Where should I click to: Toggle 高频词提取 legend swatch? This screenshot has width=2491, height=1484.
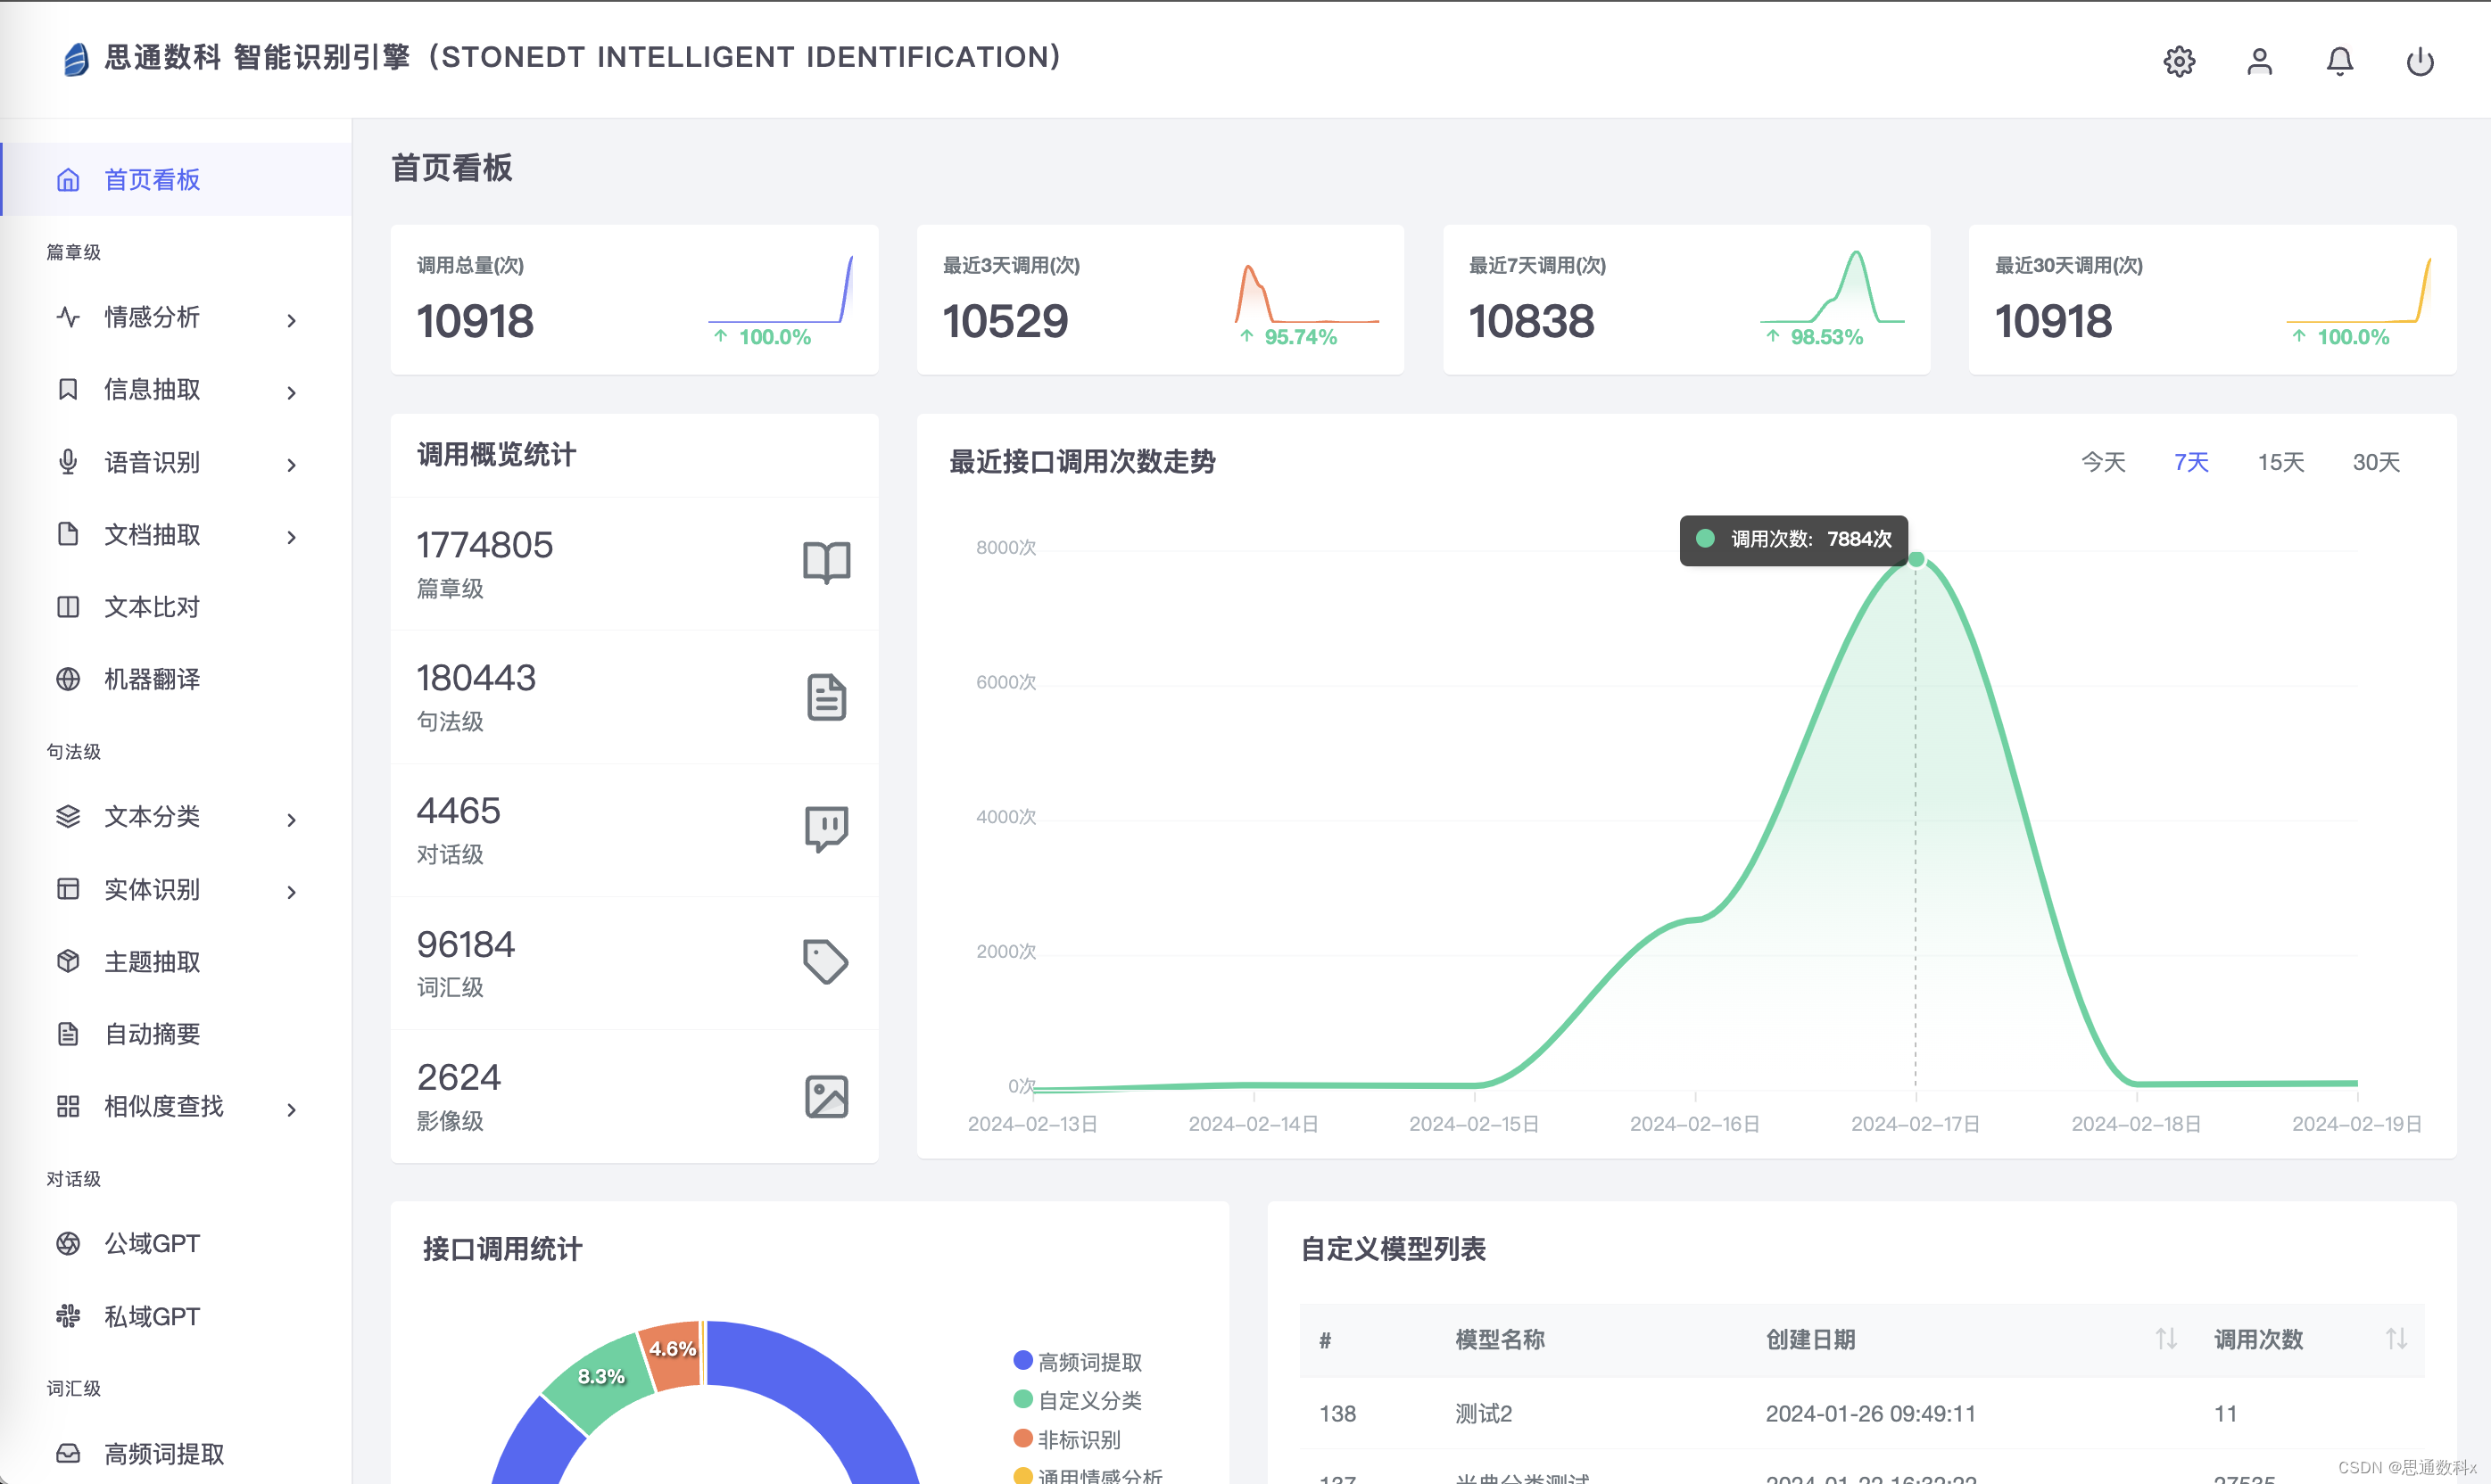point(1022,1360)
